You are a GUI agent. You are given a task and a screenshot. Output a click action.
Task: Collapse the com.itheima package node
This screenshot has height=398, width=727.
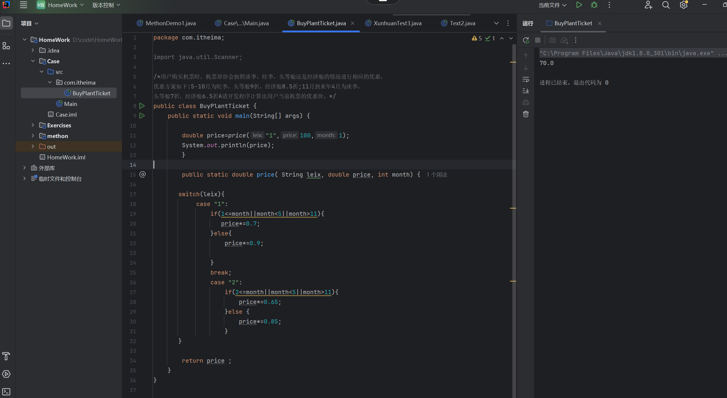point(50,83)
